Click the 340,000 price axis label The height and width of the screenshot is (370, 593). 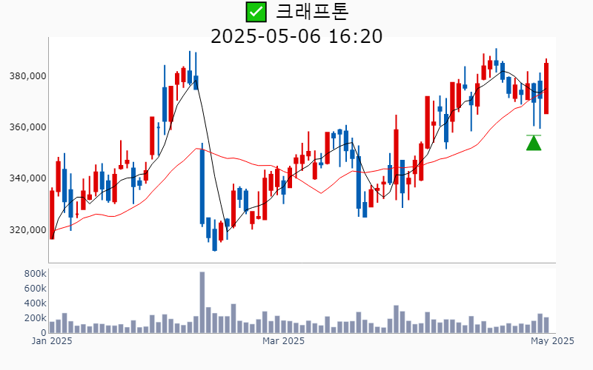point(27,178)
